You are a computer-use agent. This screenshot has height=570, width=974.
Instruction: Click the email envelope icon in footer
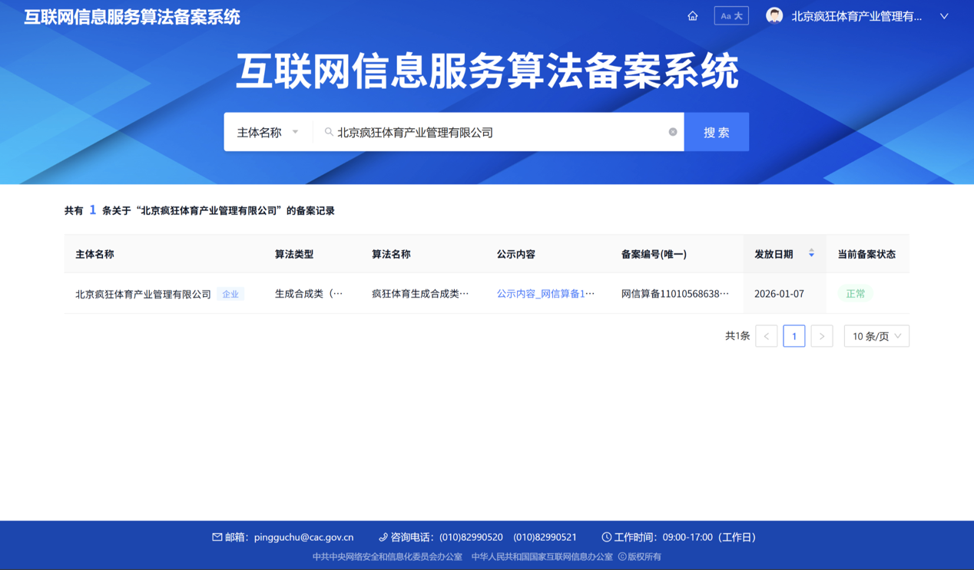217,537
